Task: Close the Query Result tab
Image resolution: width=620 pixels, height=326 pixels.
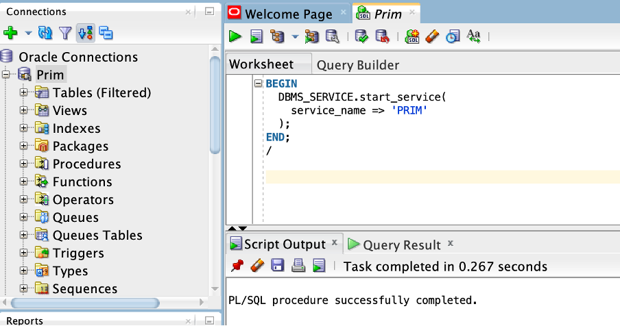Action: [450, 242]
